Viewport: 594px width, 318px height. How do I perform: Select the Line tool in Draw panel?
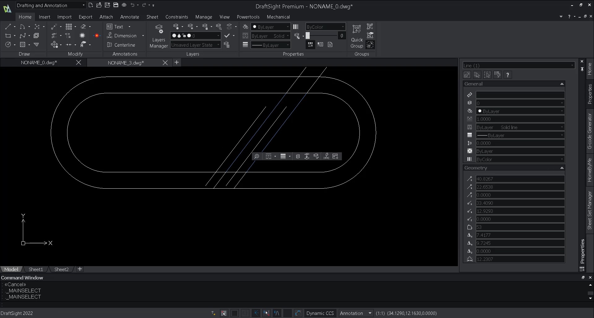pos(8,26)
